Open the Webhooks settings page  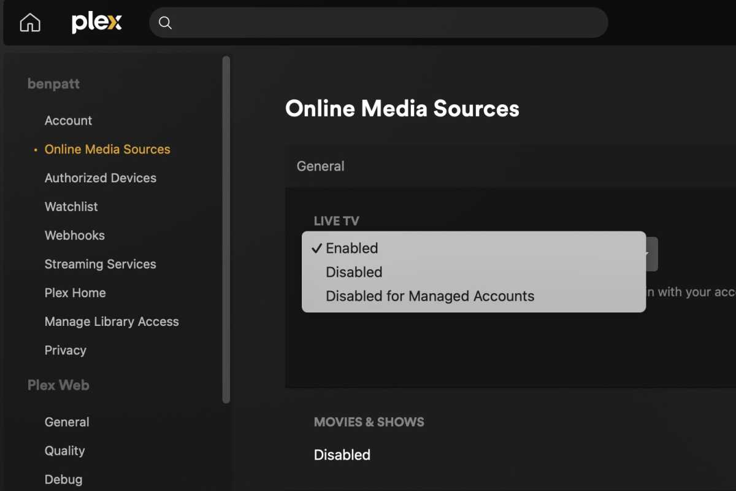(x=74, y=235)
